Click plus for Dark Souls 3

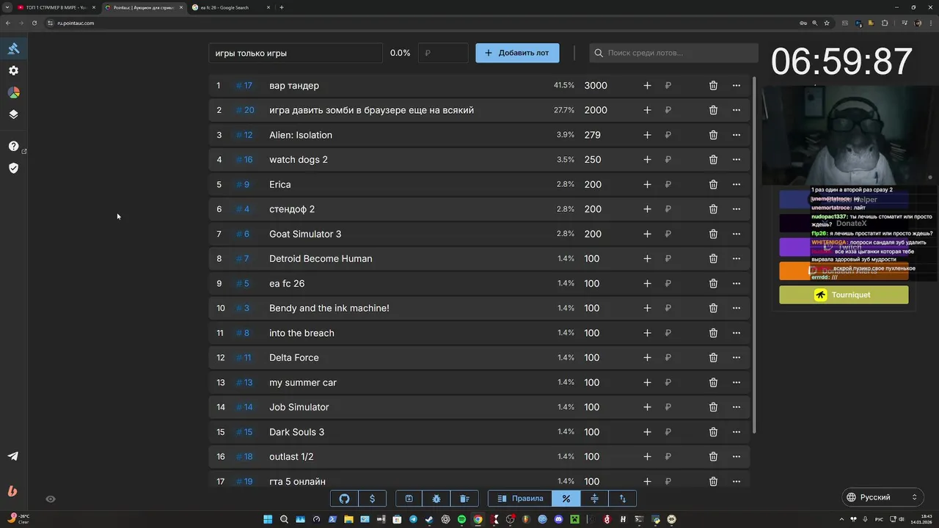[647, 432]
